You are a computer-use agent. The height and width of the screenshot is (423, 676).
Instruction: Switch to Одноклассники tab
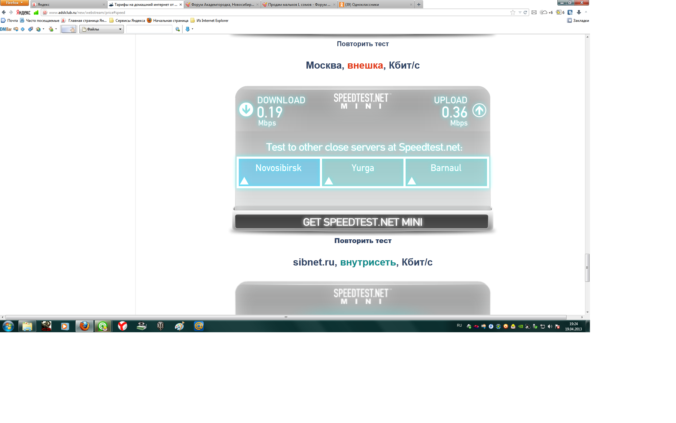[376, 5]
